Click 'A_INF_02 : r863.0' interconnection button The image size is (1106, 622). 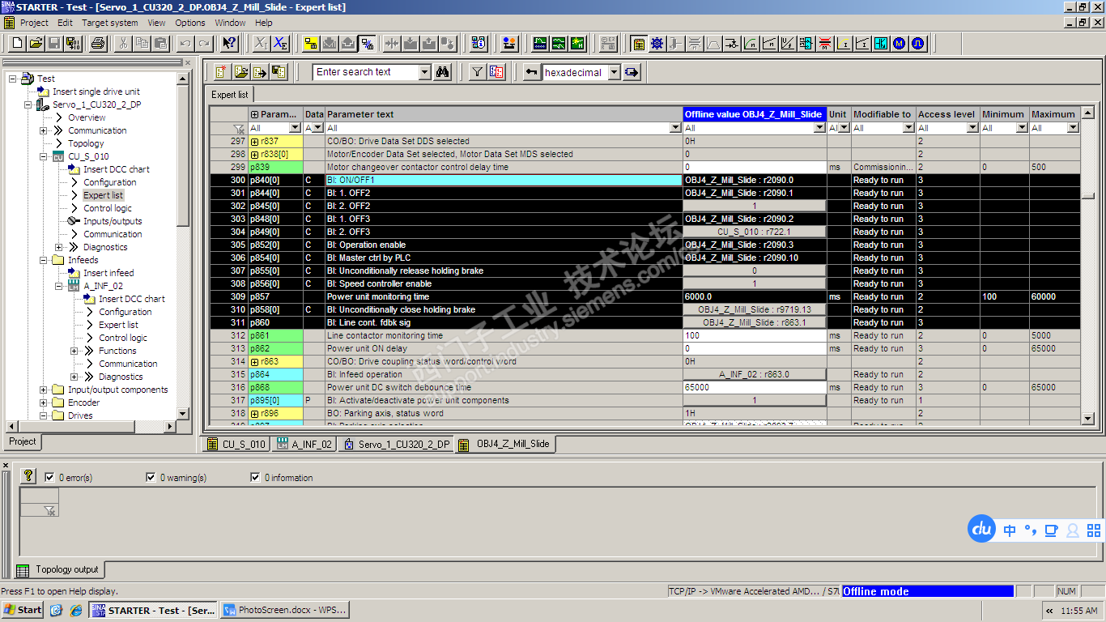(x=755, y=374)
